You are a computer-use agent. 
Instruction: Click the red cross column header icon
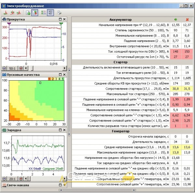[187, 19]
